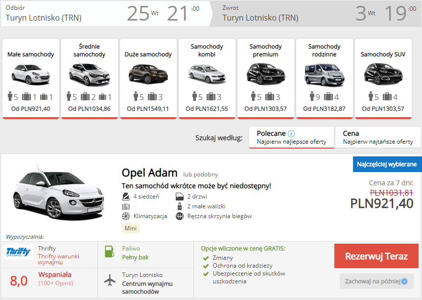Click the seat icon next to 4 siedzeń
422x300 pixels.
(x=126, y=197)
